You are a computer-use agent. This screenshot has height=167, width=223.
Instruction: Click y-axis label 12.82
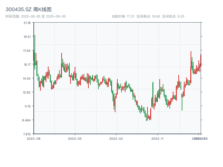[27, 92]
